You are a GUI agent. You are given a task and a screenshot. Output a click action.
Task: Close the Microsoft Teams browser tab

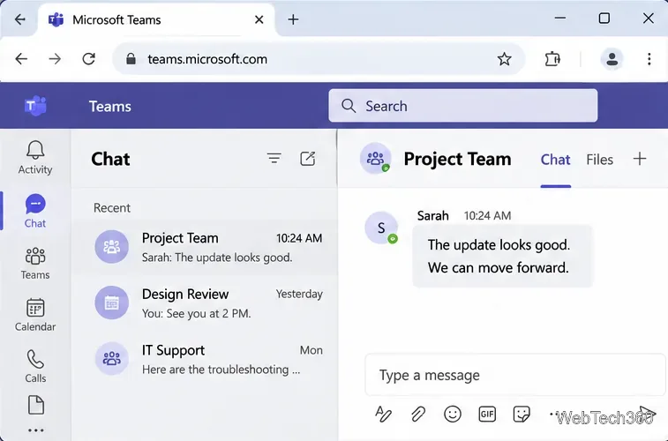click(259, 19)
